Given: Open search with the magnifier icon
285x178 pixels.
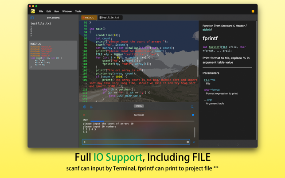Looking at the screenshot, I should point(192,107).
